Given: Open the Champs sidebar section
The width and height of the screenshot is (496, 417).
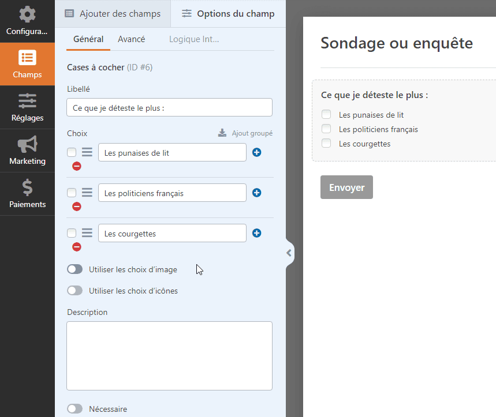Looking at the screenshot, I should click(x=27, y=64).
